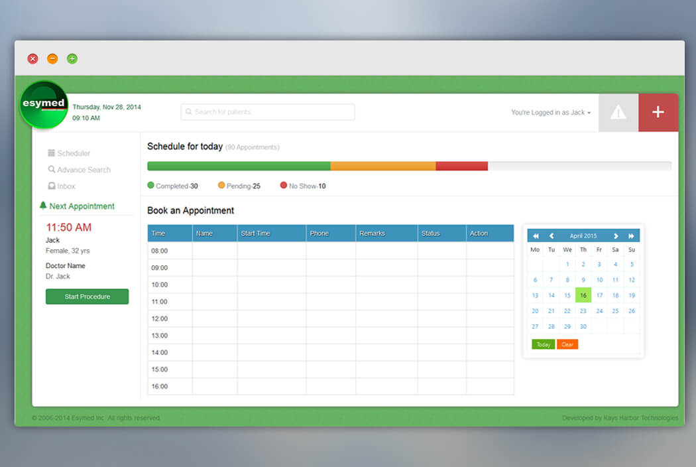Click the Scheduler grid icon

pyautogui.click(x=51, y=153)
